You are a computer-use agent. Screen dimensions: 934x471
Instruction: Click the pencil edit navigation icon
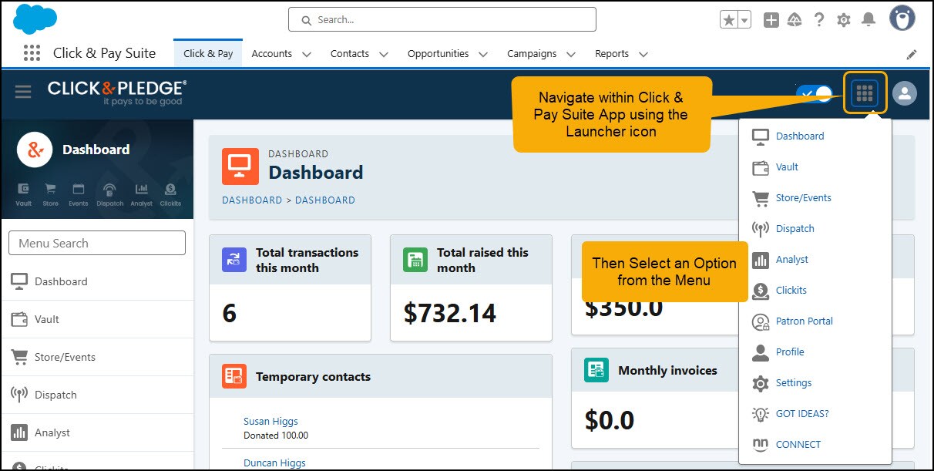point(912,54)
